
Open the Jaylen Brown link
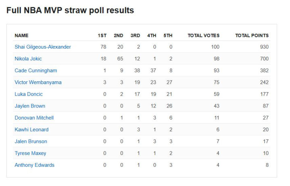(x=30, y=106)
